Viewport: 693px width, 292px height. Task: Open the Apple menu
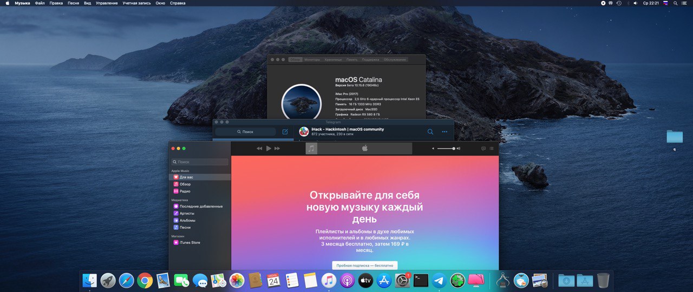(x=7, y=3)
